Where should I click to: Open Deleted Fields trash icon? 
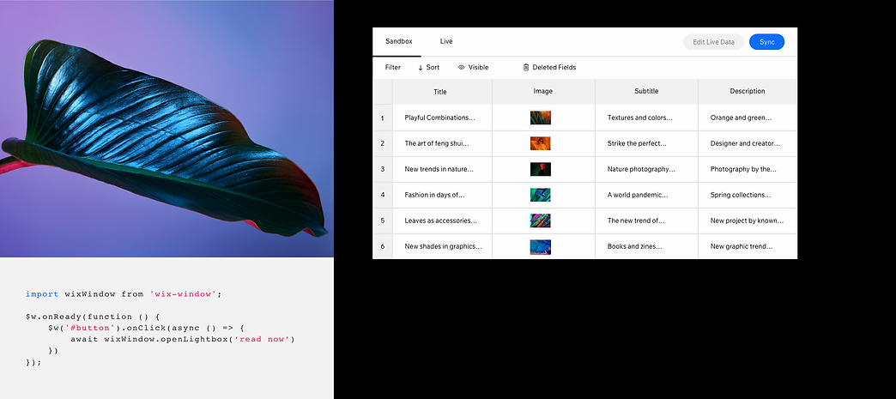pyautogui.click(x=526, y=67)
